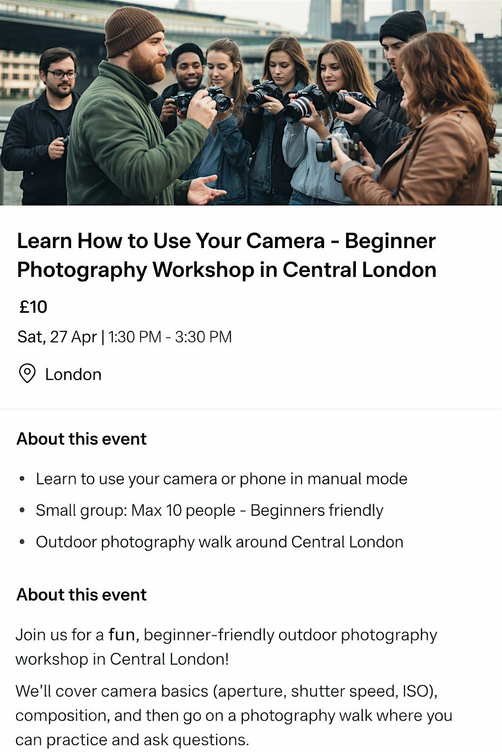
Task: Select the £10 ticket price
Action: click(x=33, y=307)
